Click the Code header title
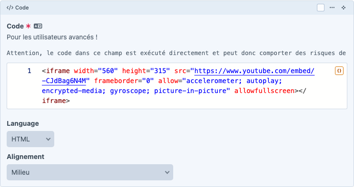 (x=22, y=8)
